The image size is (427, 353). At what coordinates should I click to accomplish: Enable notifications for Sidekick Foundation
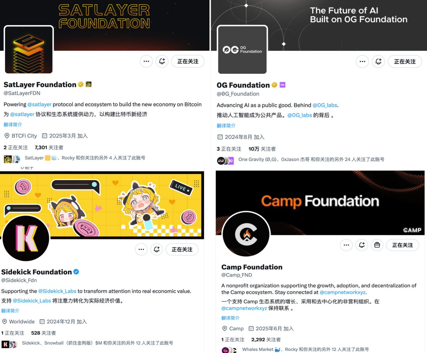(157, 249)
